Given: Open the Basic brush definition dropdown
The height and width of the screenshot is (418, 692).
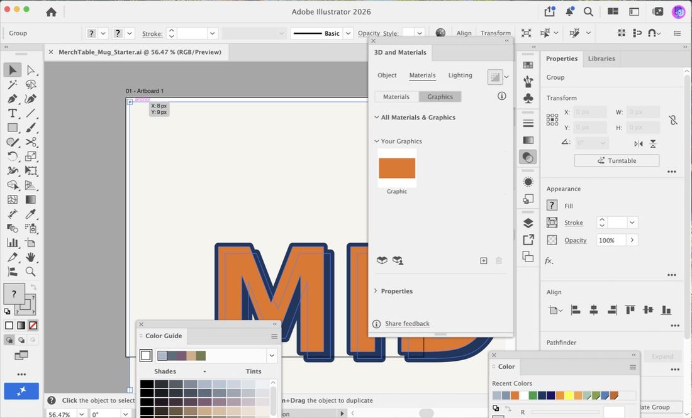Looking at the screenshot, I should tap(348, 33).
